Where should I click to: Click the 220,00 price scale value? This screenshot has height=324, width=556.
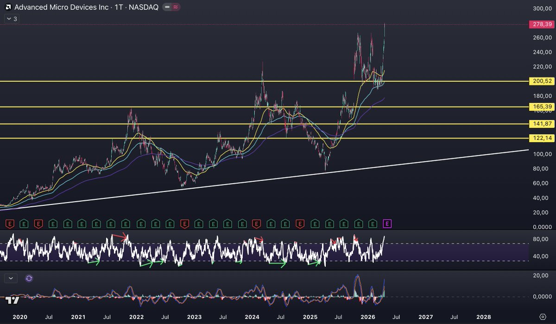pyautogui.click(x=542, y=67)
